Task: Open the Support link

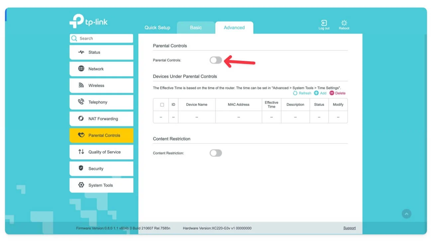Action: tap(350, 228)
